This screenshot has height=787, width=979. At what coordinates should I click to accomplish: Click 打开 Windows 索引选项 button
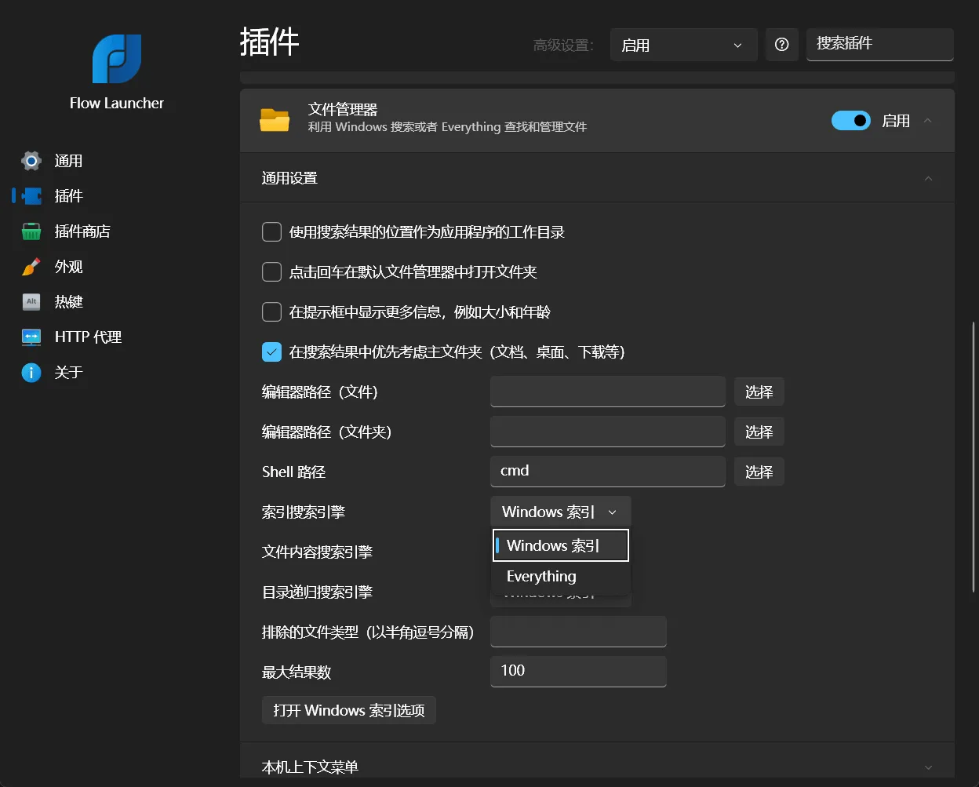coord(349,710)
